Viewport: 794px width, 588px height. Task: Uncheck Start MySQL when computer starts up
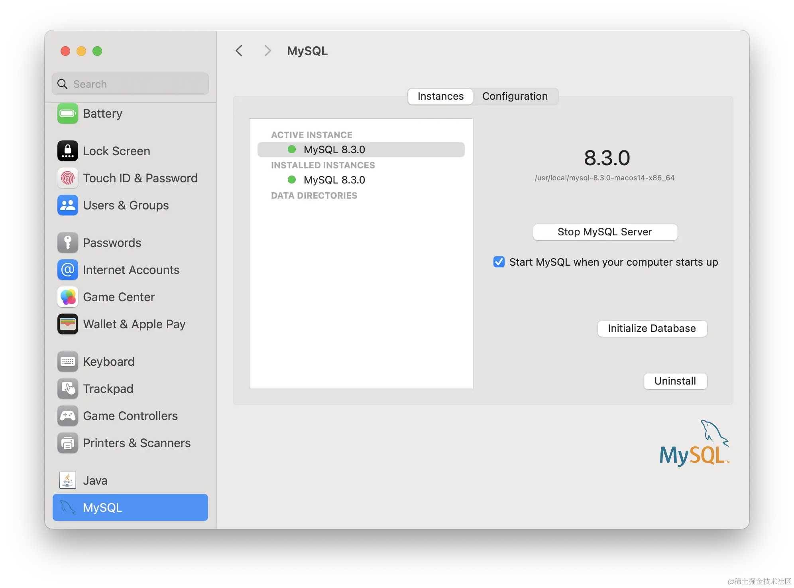pos(499,262)
